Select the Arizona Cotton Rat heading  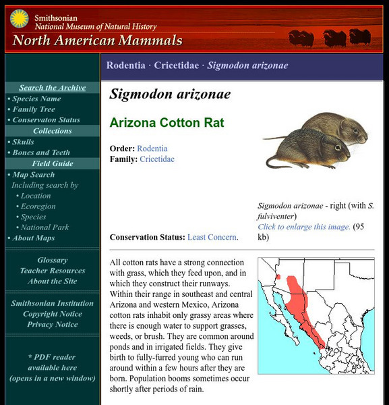(167, 122)
